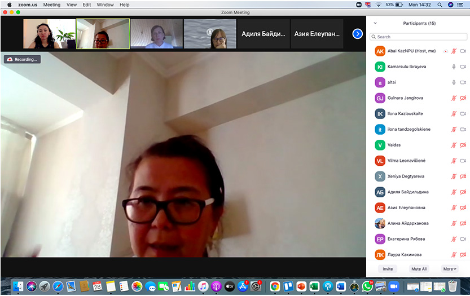Click the camera icon next to altai
The width and height of the screenshot is (470, 296).
tap(463, 82)
